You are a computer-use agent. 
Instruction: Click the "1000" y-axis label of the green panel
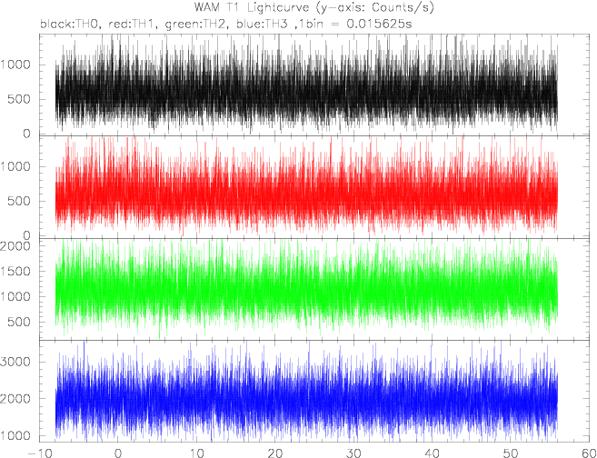click(15, 296)
